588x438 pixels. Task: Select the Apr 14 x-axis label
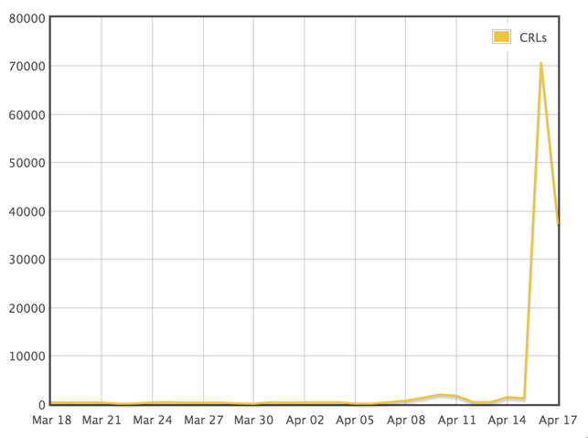[x=507, y=421]
